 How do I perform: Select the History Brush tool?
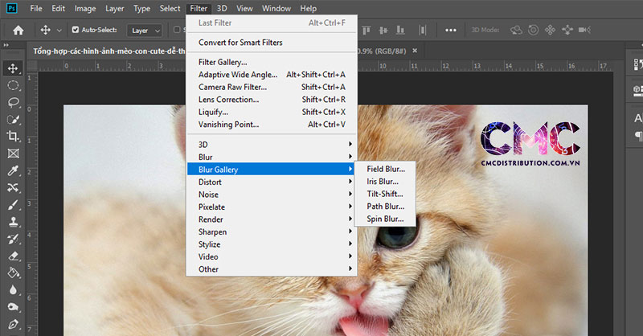pos(13,239)
